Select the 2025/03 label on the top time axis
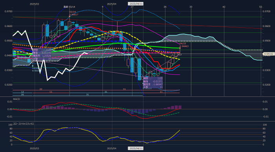The image size is (275, 152). (x=35, y=4)
